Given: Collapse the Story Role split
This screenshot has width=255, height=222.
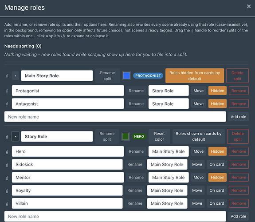Looking at the screenshot, I should 16,136.
